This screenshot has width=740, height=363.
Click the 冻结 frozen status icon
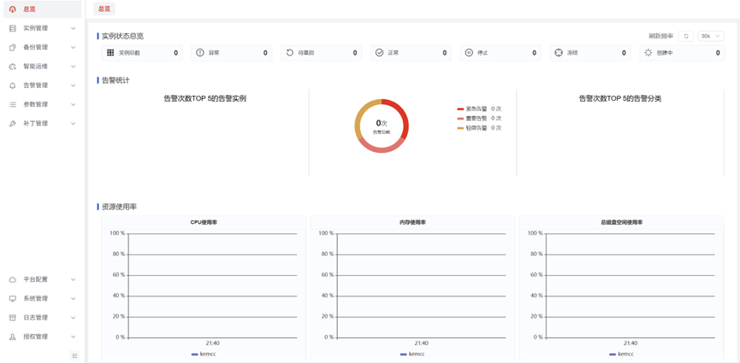coord(559,53)
